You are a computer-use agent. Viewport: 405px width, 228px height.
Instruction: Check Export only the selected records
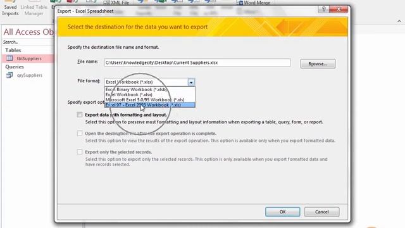pos(80,152)
